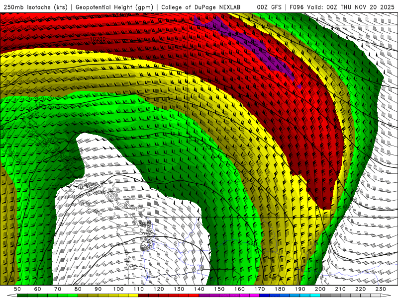Image resolution: width=398 pixels, height=298 pixels.
Task: Click the 180 value on the legend
Action: click(280, 289)
